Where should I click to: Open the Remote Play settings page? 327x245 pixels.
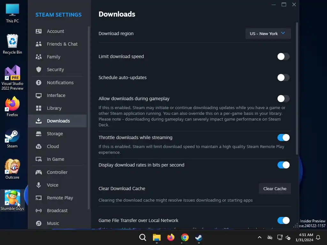(57, 198)
